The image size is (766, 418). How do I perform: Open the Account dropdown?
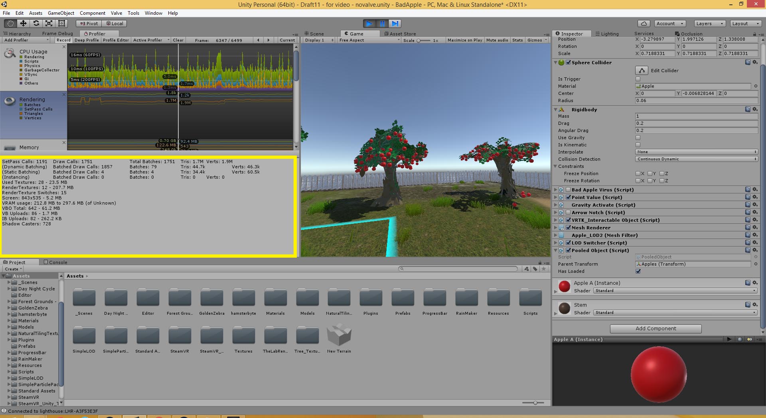point(670,24)
